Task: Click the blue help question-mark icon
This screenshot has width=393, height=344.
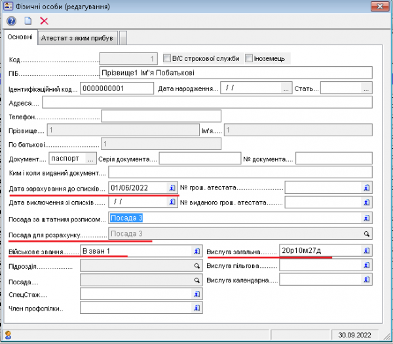Action: (11, 21)
